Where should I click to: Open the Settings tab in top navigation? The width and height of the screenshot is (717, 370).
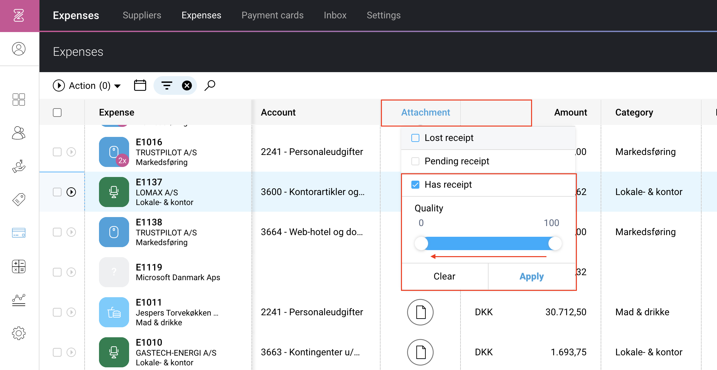(x=384, y=15)
